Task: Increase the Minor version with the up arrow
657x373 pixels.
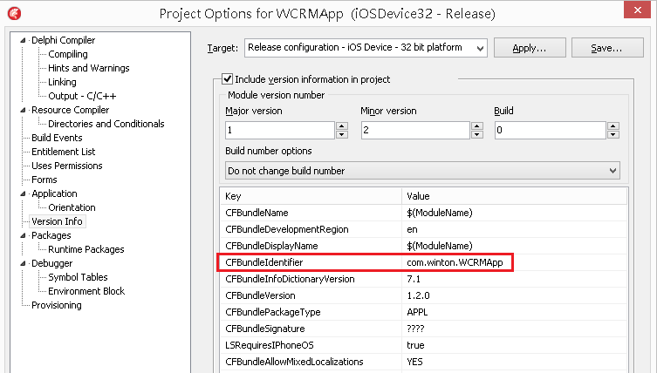Action: coord(477,126)
